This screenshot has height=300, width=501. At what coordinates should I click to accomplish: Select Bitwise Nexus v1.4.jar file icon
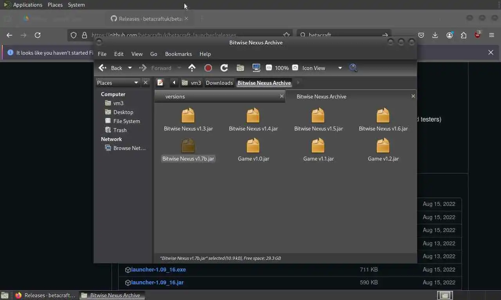(253, 116)
